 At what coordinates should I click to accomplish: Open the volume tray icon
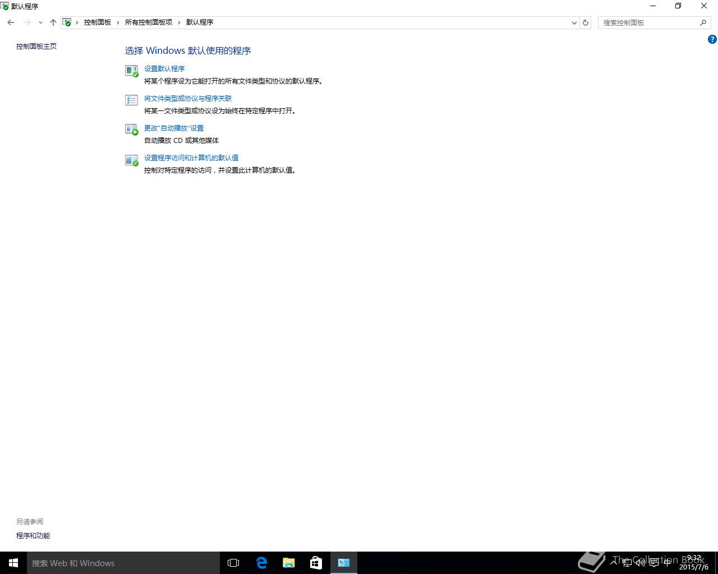pyautogui.click(x=641, y=563)
